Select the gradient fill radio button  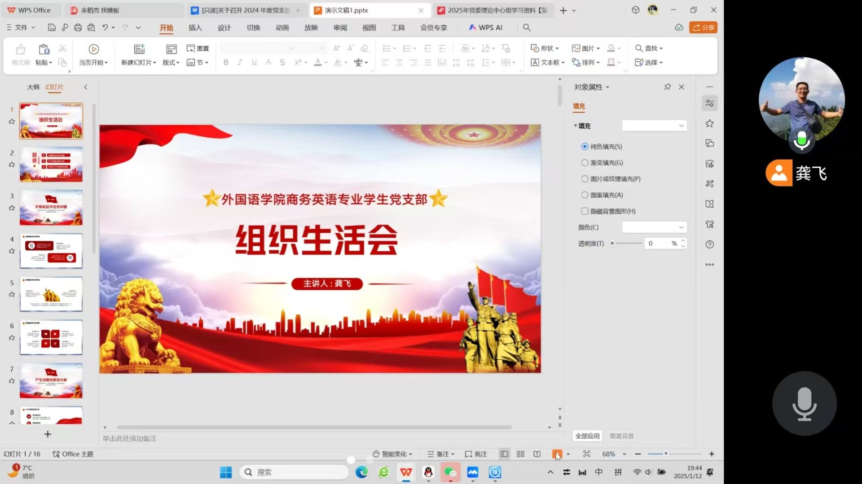pos(585,163)
